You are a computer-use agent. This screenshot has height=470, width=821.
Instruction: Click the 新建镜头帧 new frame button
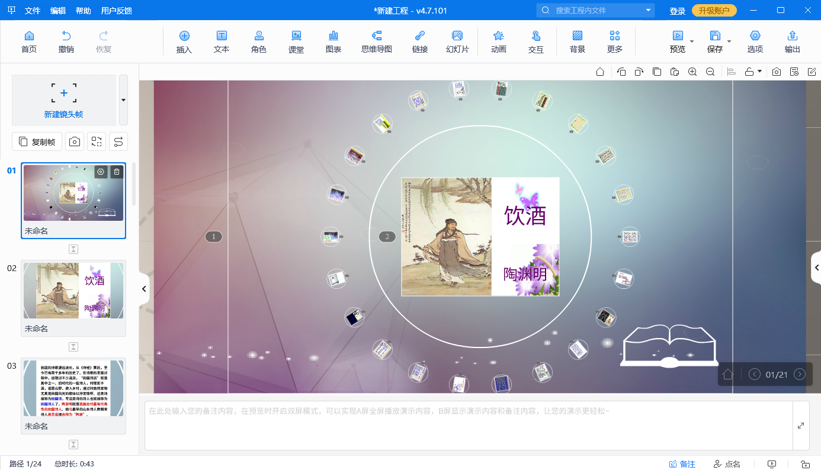click(63, 100)
